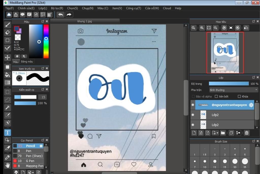
Task: Open Pencil brush settings gear
Action: (x=41, y=146)
